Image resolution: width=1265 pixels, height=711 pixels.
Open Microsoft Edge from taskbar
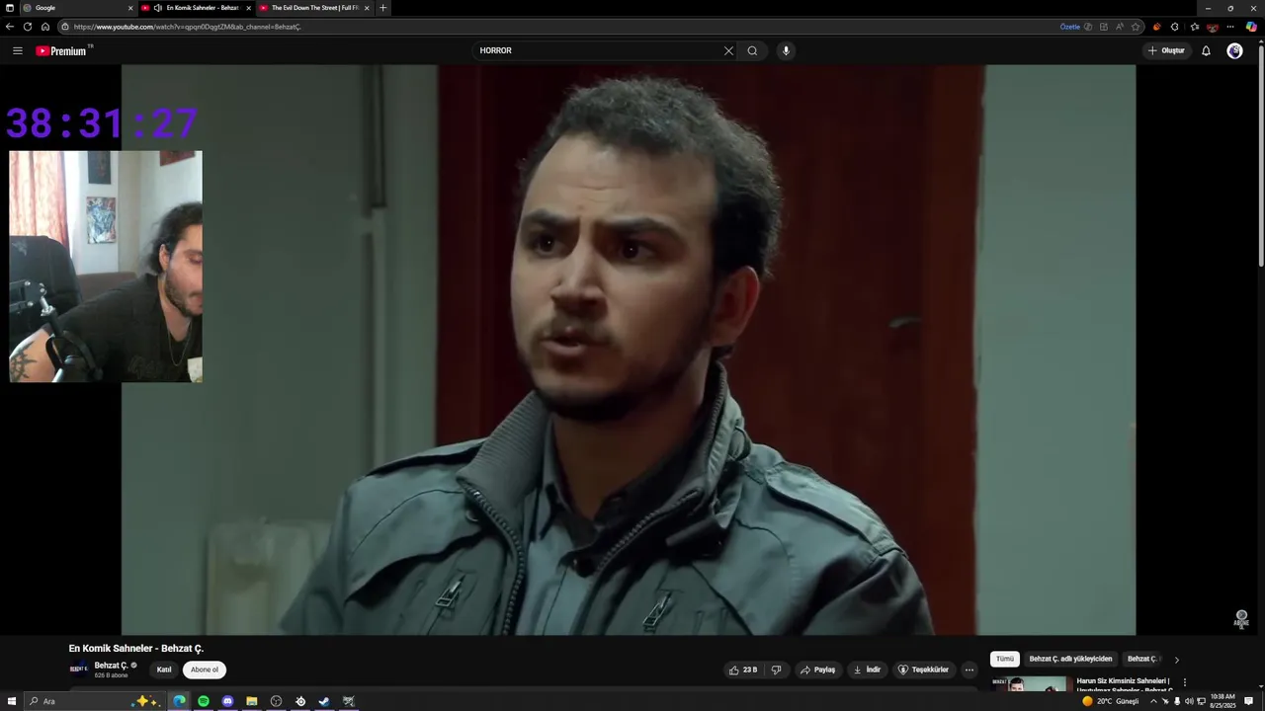[x=179, y=701]
